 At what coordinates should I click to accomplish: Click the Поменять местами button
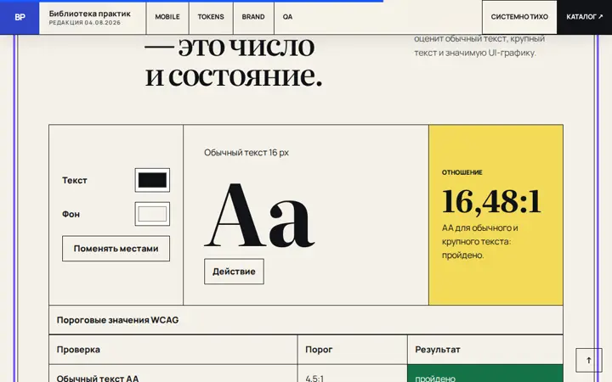[x=116, y=248]
